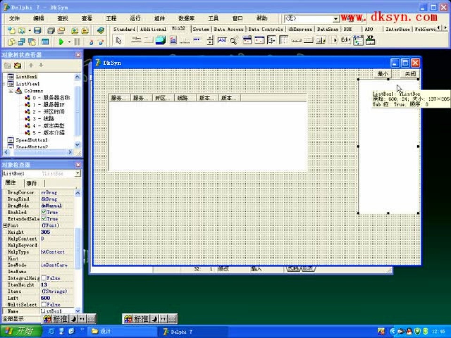Click the 最小 button on the DkSyn form
This screenshot has height=338, width=451.
pos(382,74)
